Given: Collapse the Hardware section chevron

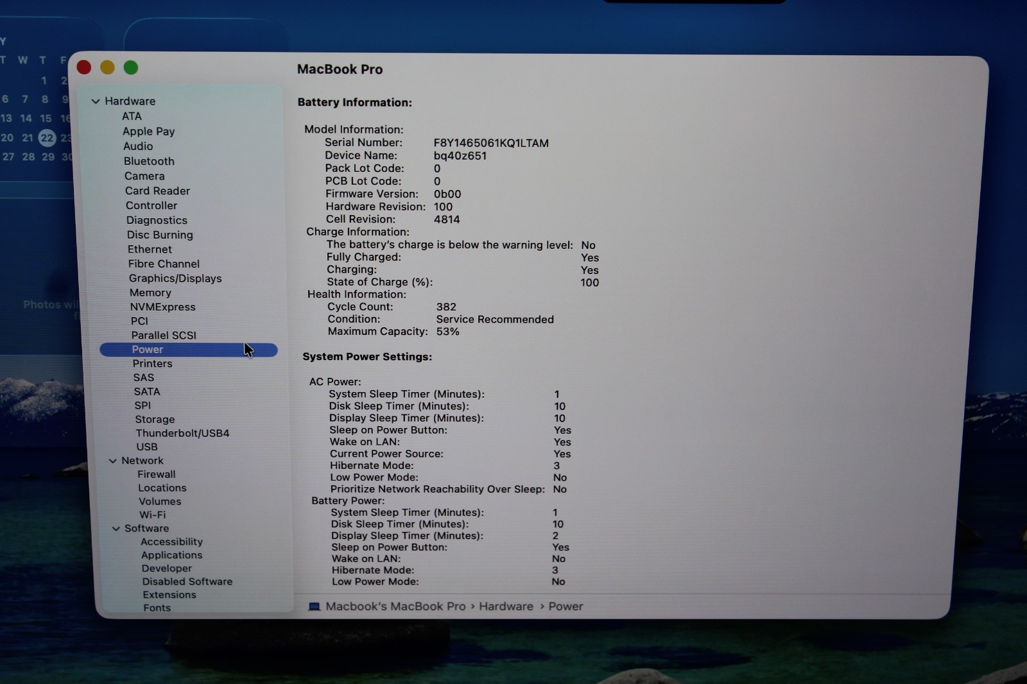Looking at the screenshot, I should 96,101.
